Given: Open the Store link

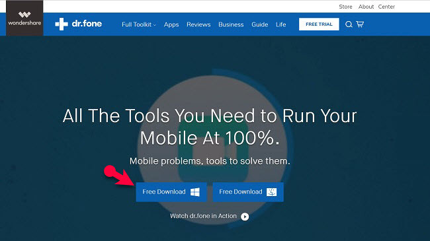Looking at the screenshot, I should point(345,7).
